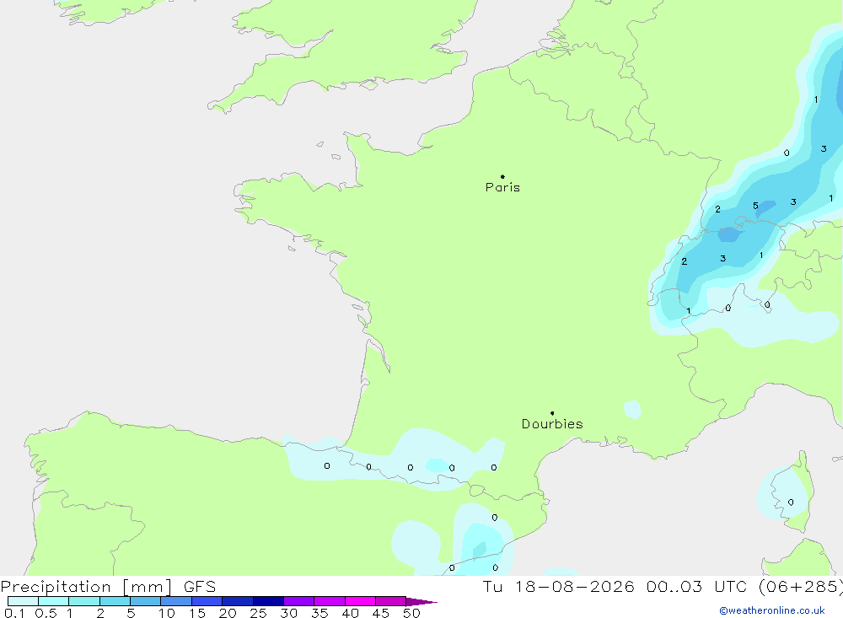Pick the legend swatch between 5 and 10
This screenshot has width=843, height=618.
(146, 601)
